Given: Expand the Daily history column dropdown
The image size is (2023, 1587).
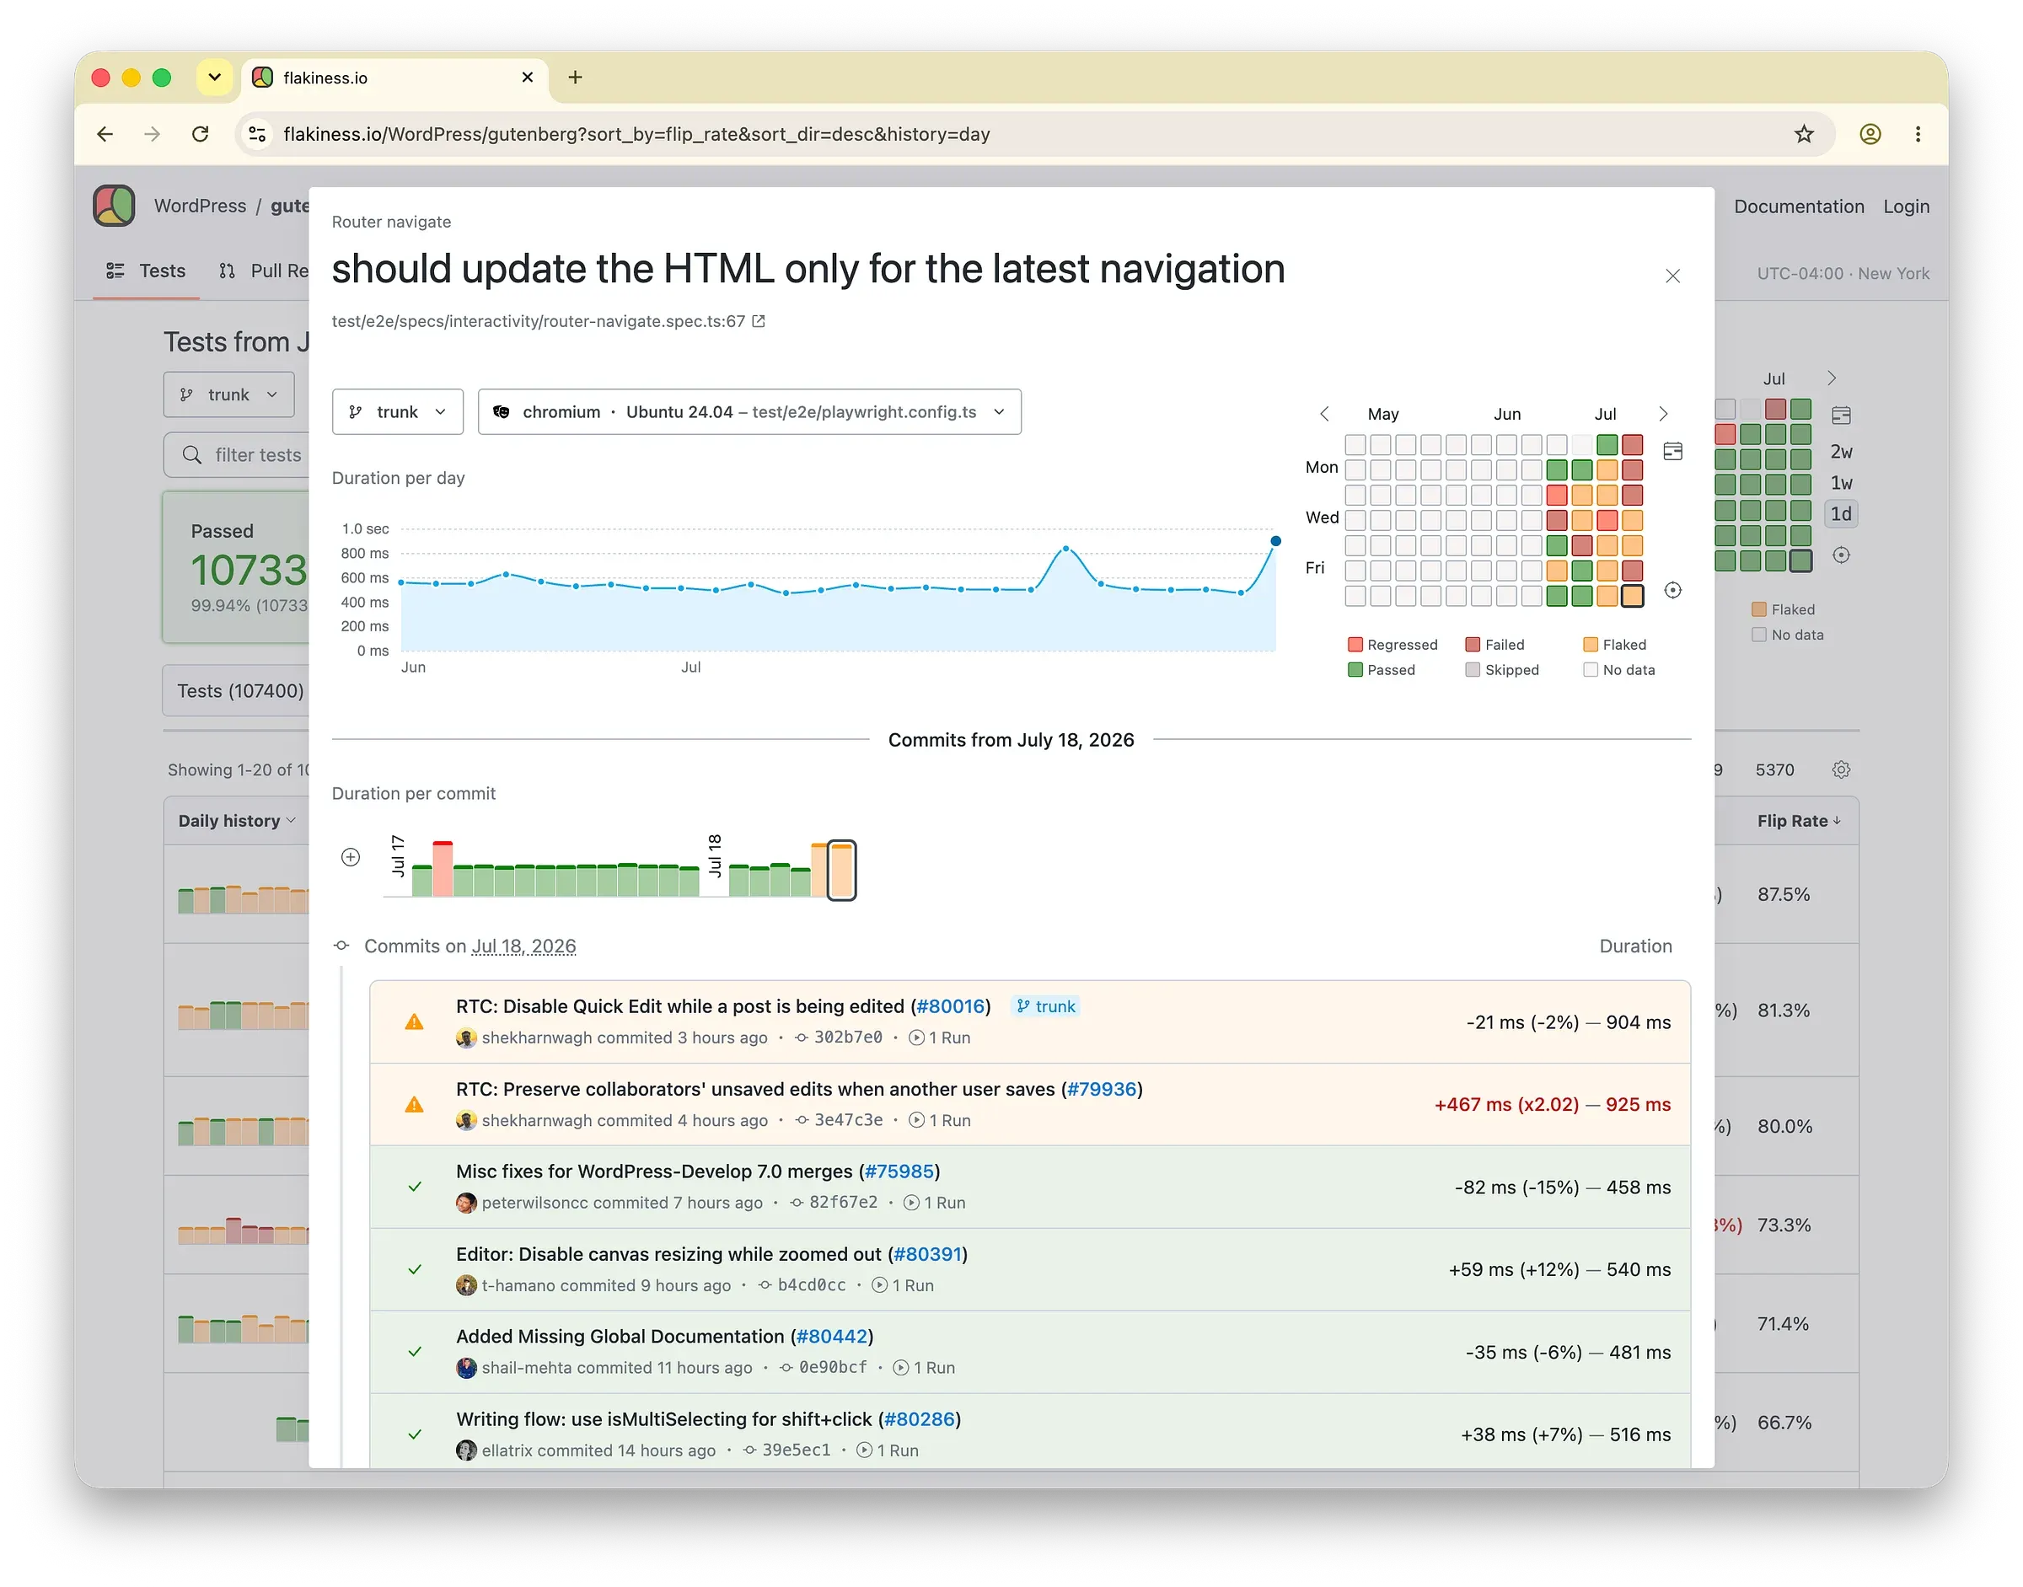Looking at the screenshot, I should [x=237, y=820].
